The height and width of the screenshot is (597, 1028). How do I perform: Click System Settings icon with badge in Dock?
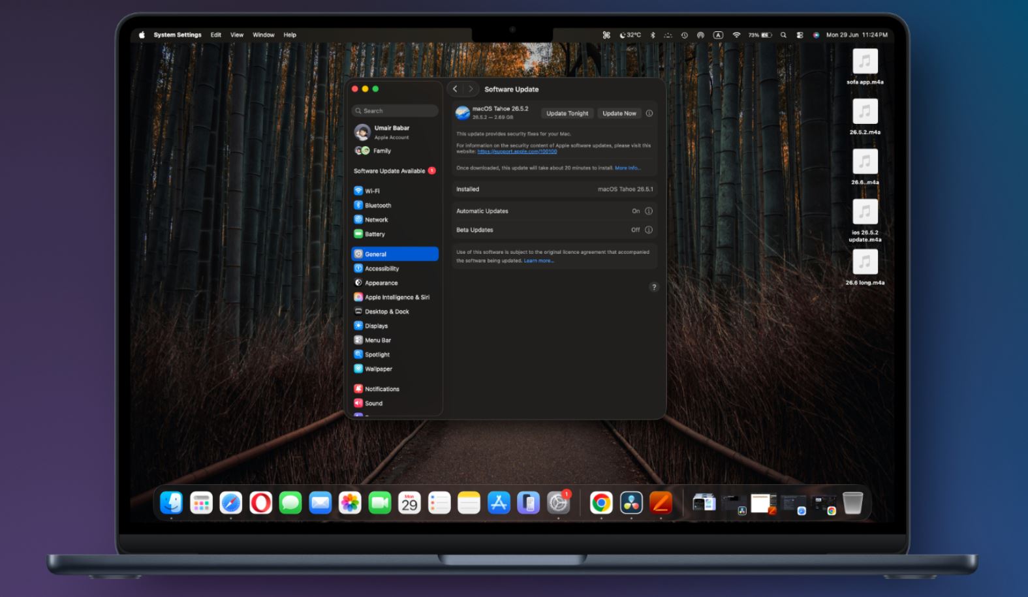click(559, 502)
